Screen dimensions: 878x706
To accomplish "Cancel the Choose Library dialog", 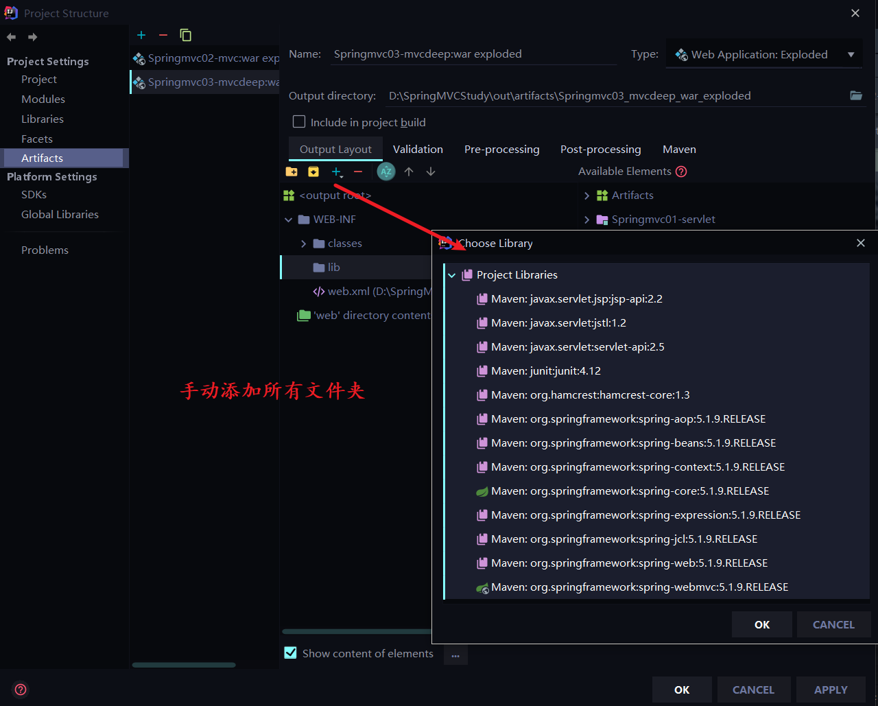I will click(833, 624).
